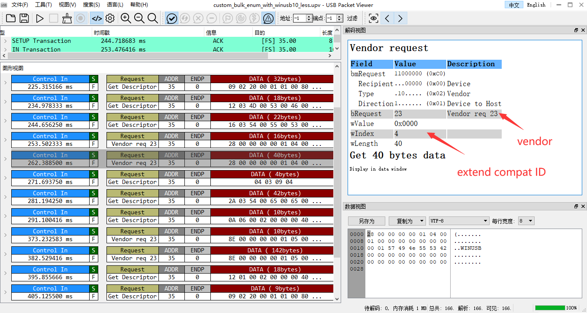
Task: Click the zoom out magnifier icon
Action: pos(139,18)
